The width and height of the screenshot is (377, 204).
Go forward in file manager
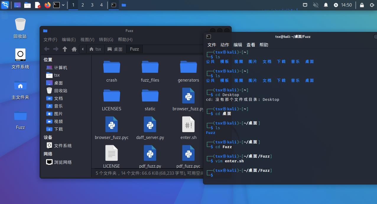click(56, 49)
